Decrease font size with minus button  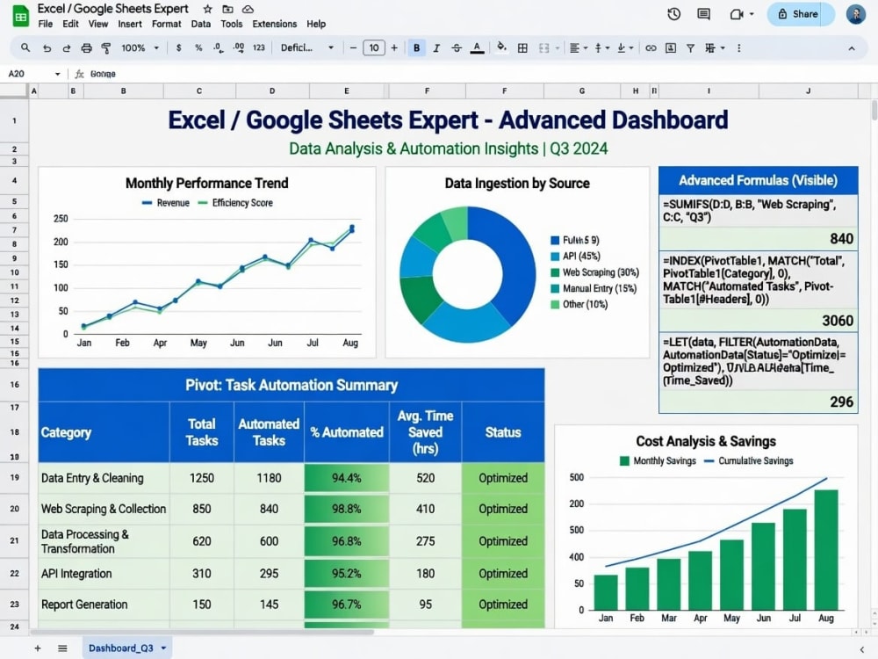(353, 48)
